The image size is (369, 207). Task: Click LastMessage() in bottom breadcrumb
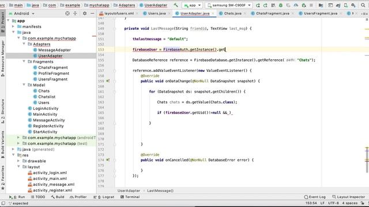coord(160,190)
